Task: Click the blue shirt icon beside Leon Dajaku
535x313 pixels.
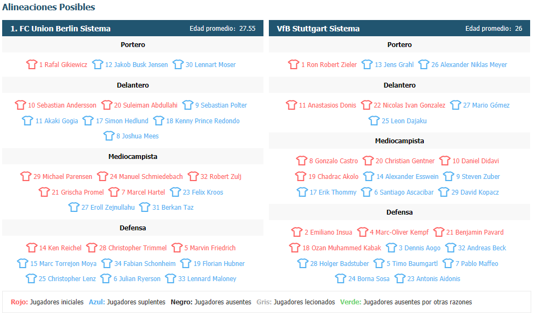Action: 374,121
